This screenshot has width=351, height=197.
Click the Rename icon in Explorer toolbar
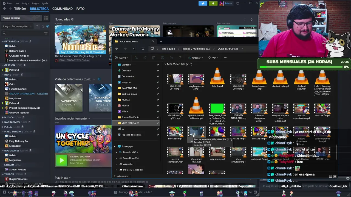tap(162, 58)
